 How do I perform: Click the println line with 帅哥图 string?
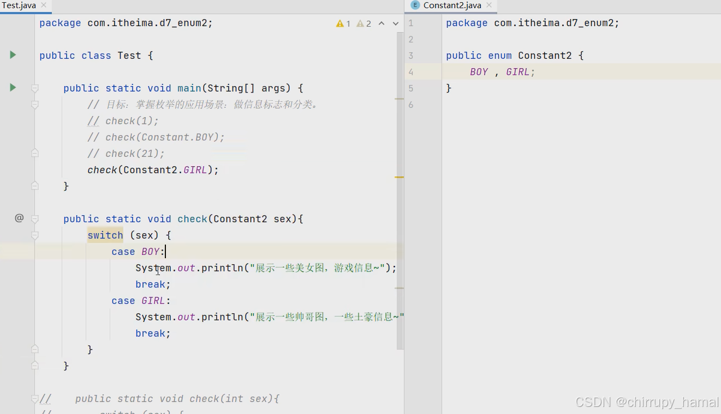point(270,317)
